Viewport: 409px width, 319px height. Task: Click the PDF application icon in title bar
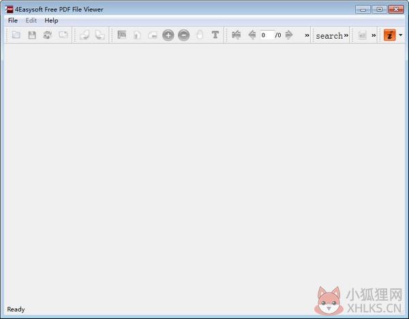[9, 10]
